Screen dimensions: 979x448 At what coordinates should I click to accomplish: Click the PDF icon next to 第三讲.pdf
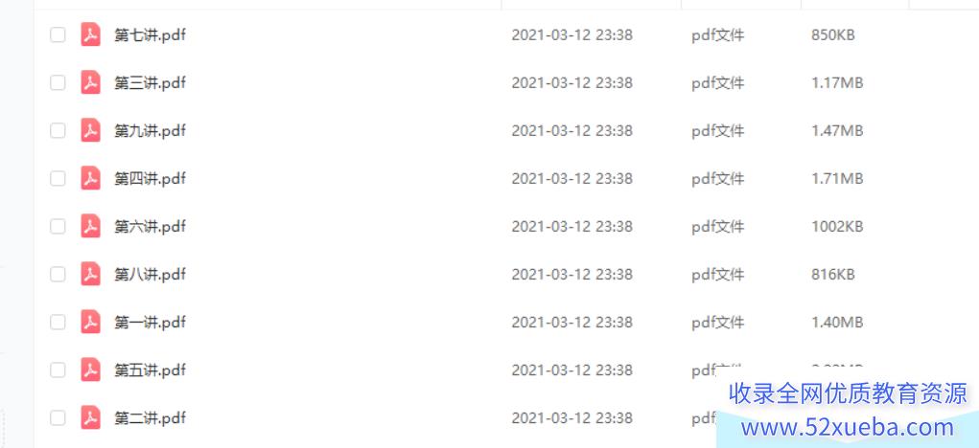(90, 82)
